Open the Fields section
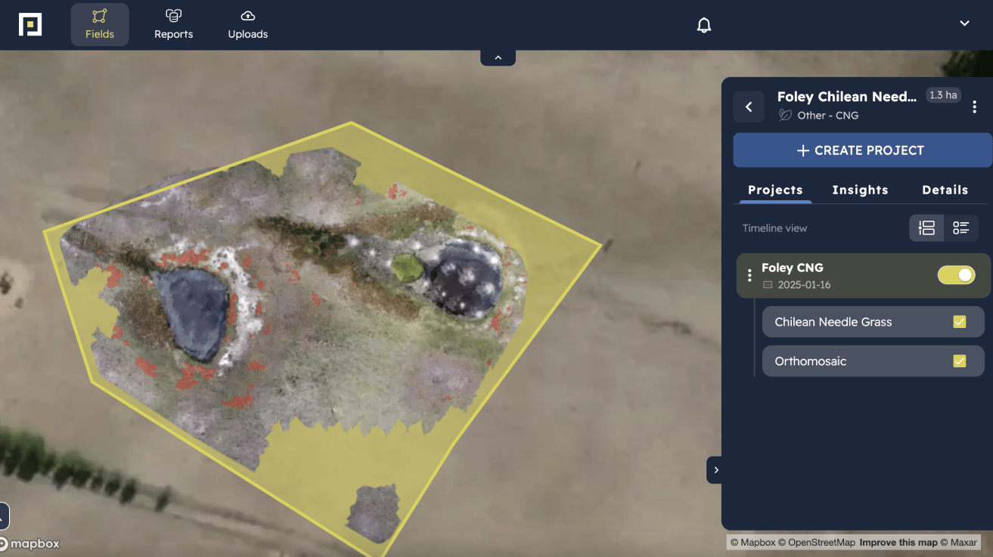Viewport: 993px width, 557px height. pyautogui.click(x=100, y=25)
